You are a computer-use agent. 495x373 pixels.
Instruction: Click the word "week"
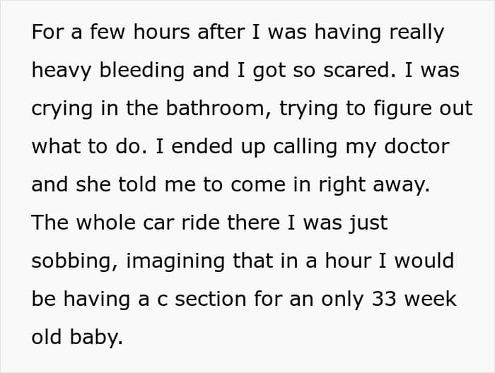point(431,300)
